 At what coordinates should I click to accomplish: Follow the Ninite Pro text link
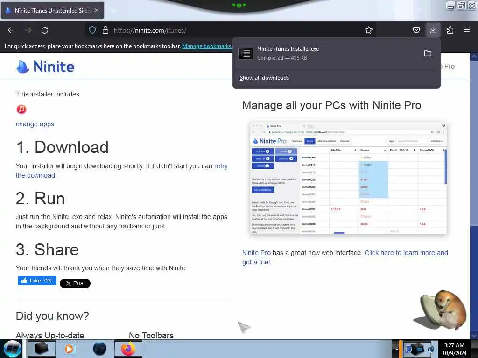click(256, 253)
